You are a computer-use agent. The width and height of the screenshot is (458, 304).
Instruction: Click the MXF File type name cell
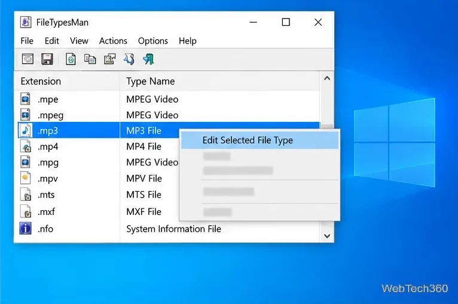click(143, 211)
